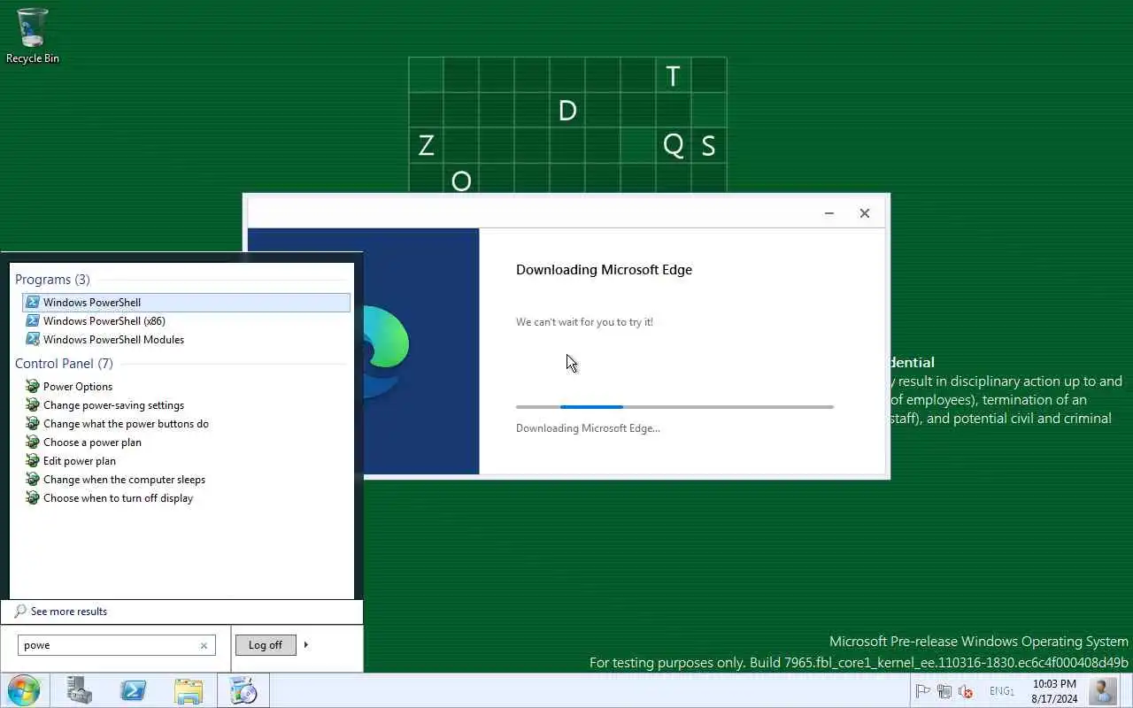Click the Windows PowerShell (x86) icon

[x=33, y=321]
